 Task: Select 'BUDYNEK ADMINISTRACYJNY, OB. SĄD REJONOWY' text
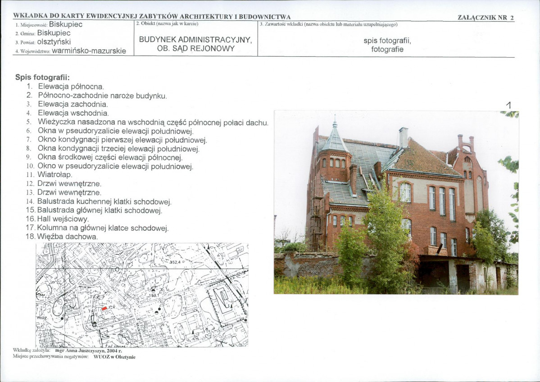195,44
